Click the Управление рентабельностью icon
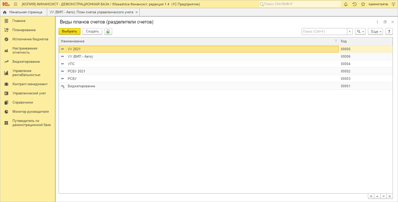 (6, 73)
